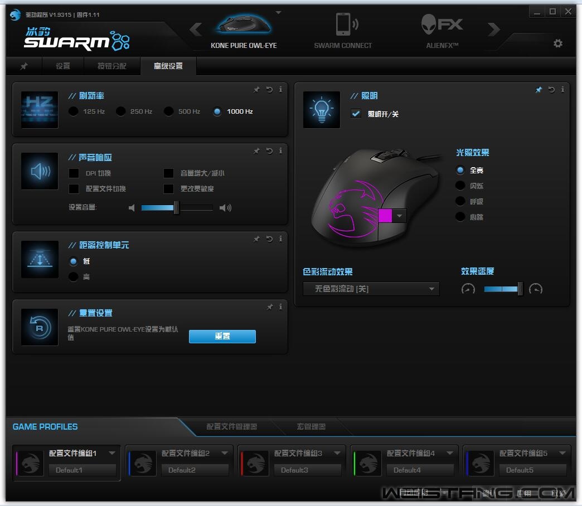Click the magenta color swatch on the mouse
The height and width of the screenshot is (506, 582).
pos(385,216)
